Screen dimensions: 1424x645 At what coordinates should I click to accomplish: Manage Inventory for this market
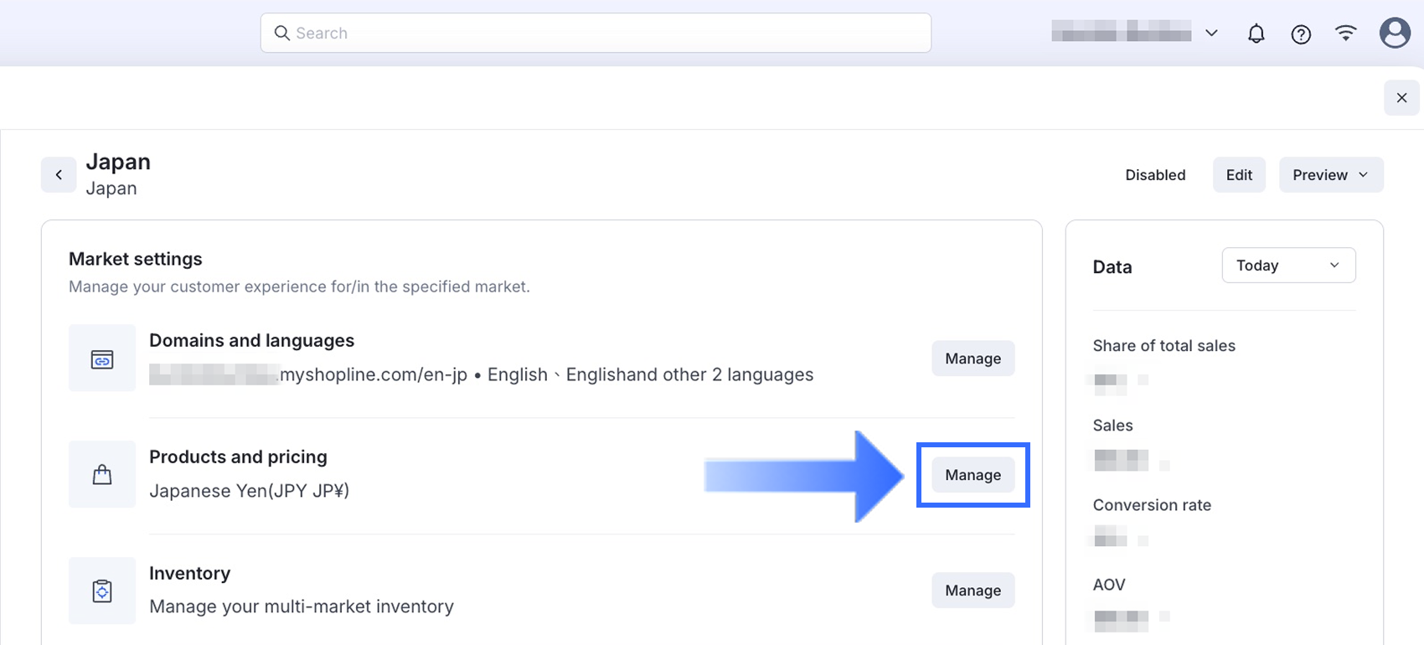click(x=973, y=591)
